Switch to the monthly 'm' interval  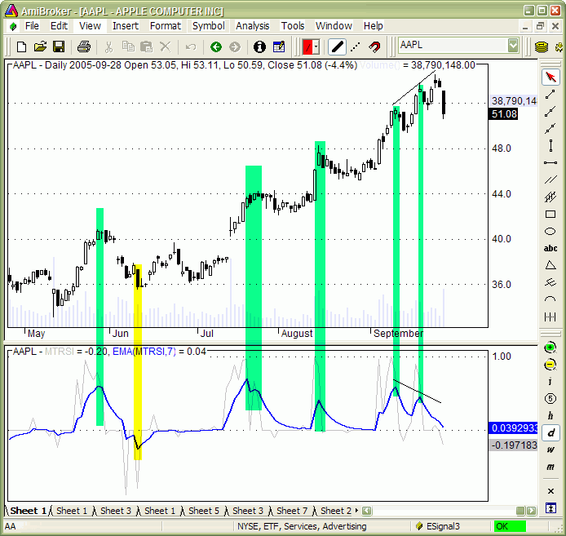551,467
